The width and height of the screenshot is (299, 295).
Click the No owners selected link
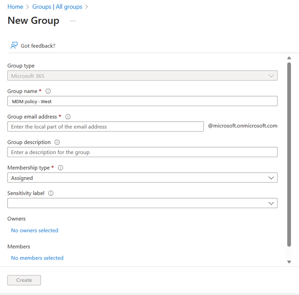pos(34,231)
